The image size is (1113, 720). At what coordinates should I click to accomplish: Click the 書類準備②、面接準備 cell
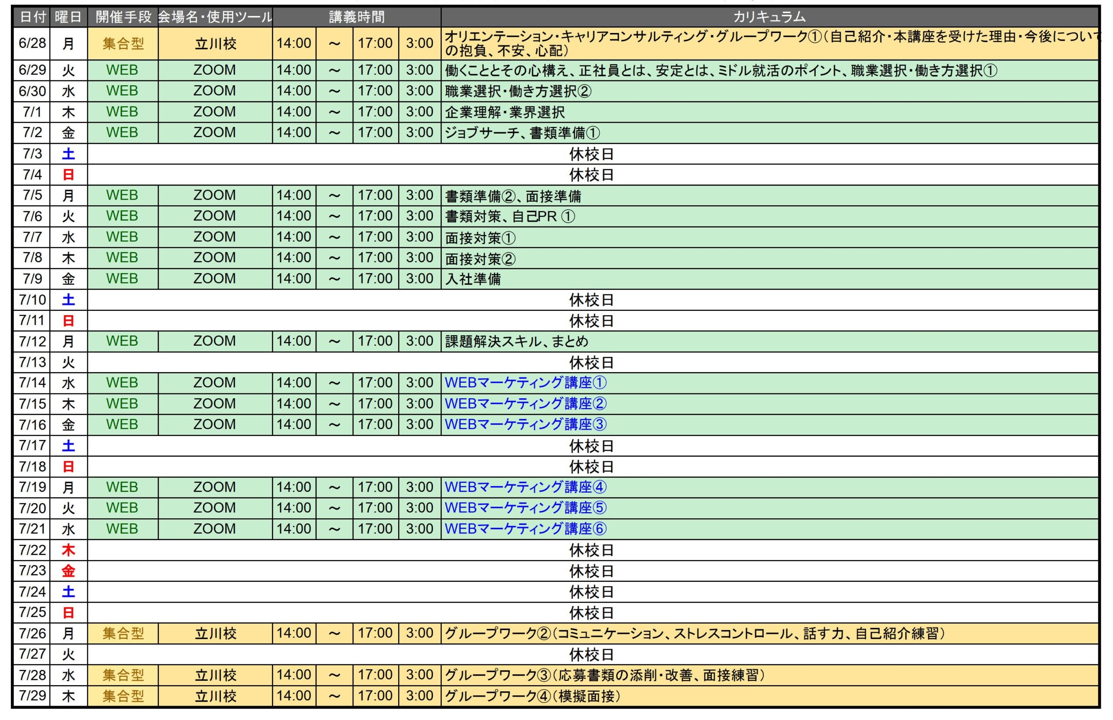click(x=770, y=195)
